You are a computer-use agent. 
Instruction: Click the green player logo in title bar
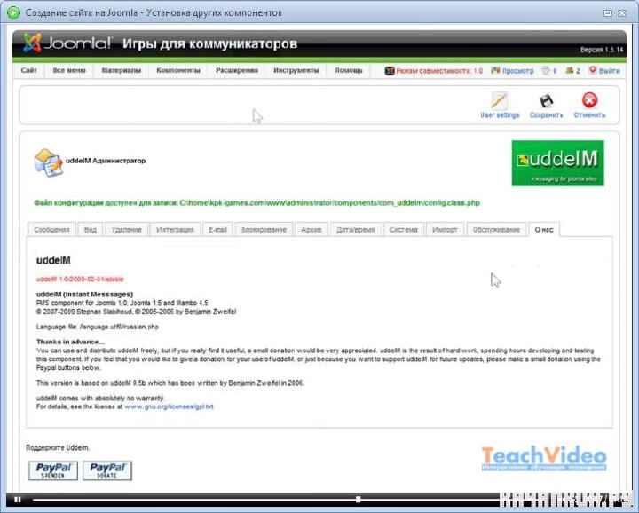pyautogui.click(x=13, y=12)
